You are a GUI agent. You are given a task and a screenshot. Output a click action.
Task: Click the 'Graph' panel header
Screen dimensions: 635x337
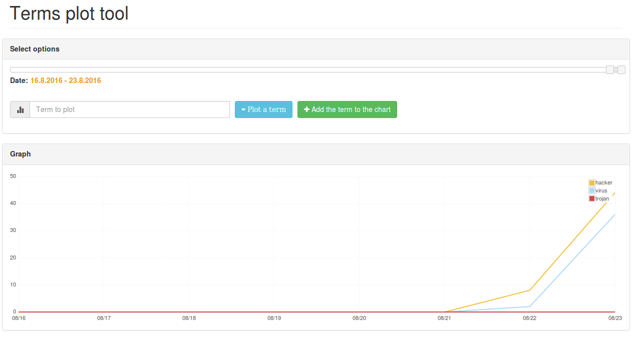point(21,154)
